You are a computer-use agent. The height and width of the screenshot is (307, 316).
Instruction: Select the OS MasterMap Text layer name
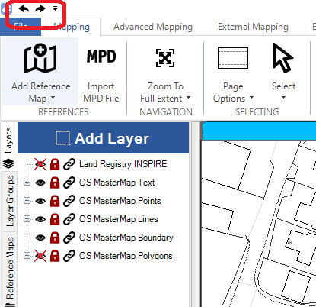pos(117,183)
